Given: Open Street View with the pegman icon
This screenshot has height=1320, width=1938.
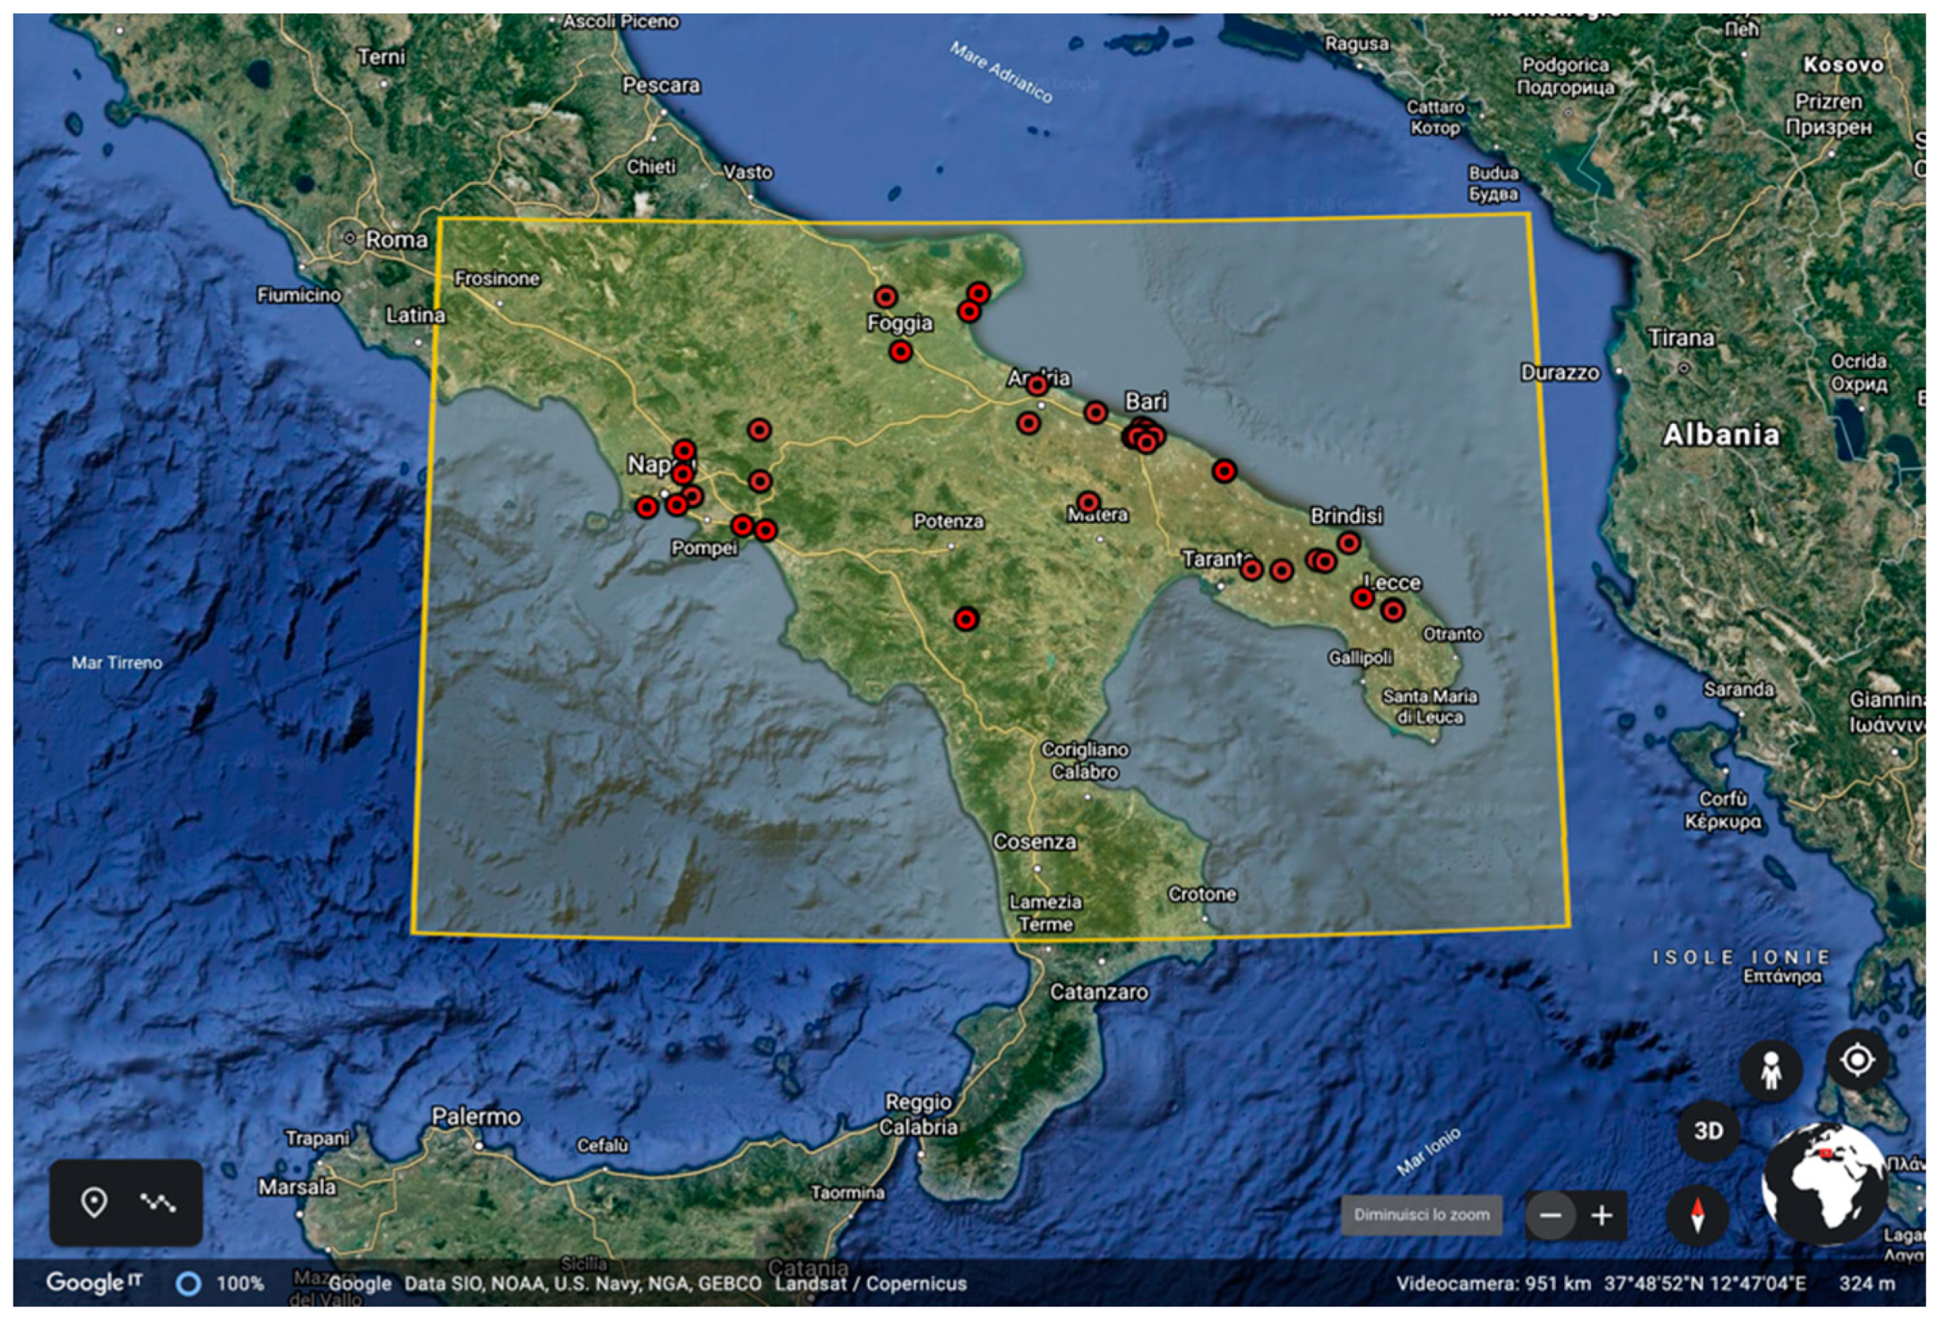Looking at the screenshot, I should 1770,1071.
